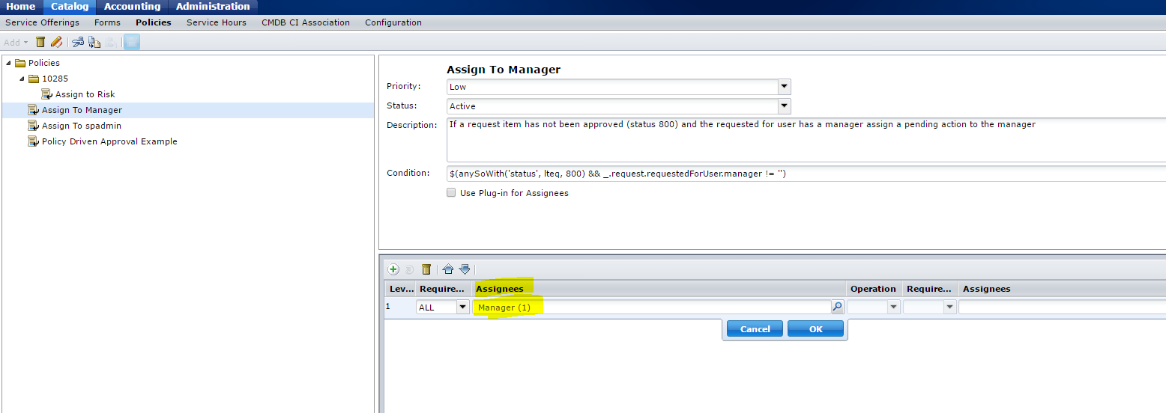Open CMDB CI Association submenu
Screen dimensions: 1166x413
(x=306, y=22)
